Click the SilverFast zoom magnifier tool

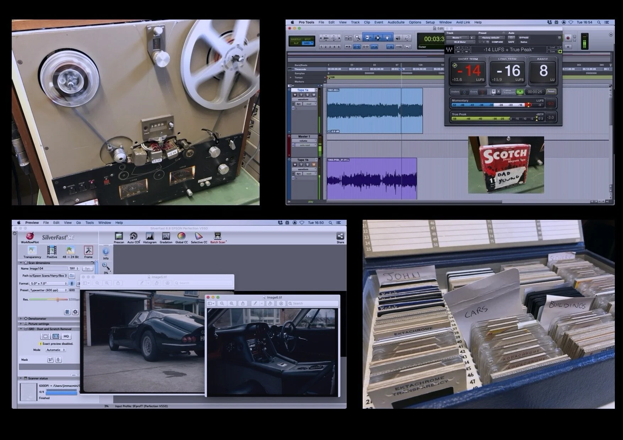point(106,267)
